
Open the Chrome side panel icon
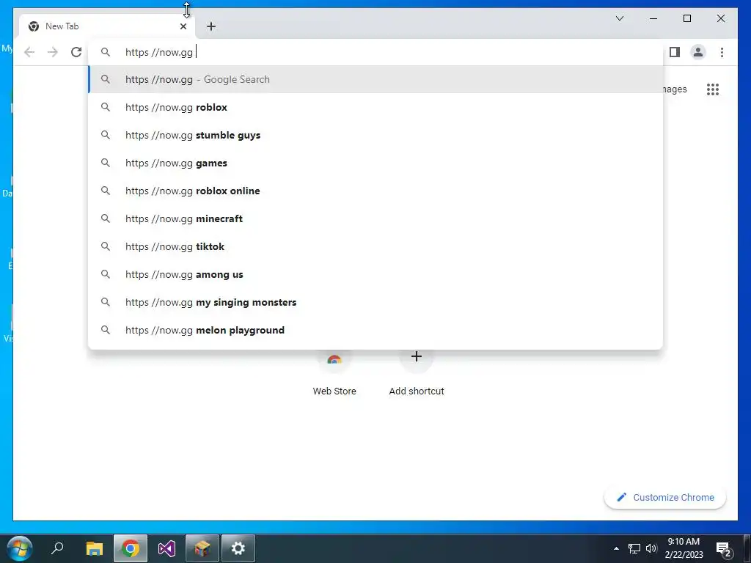coord(675,52)
